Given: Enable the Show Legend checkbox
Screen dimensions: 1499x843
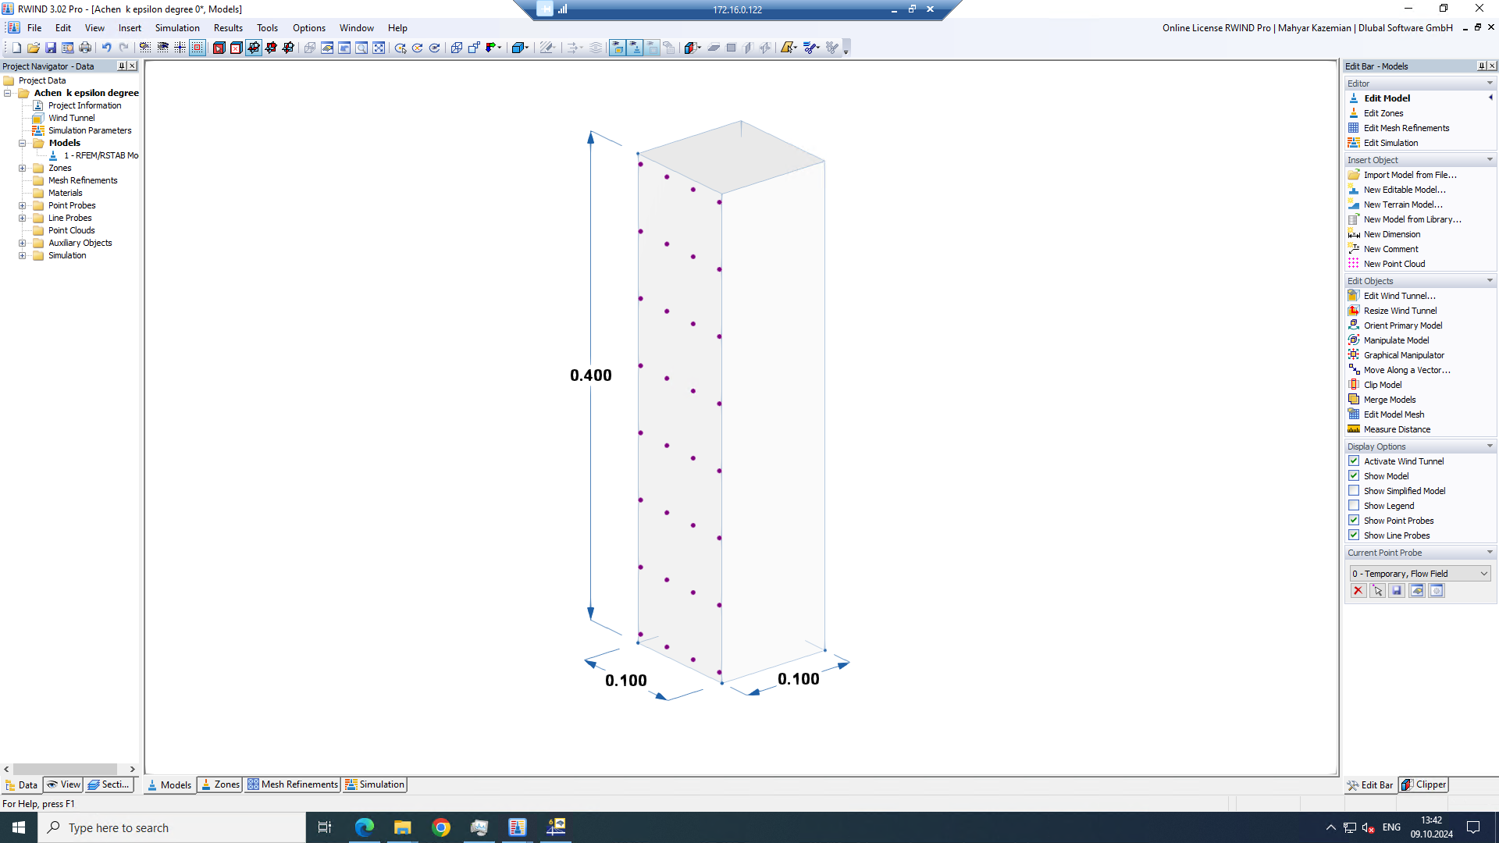Looking at the screenshot, I should (x=1355, y=504).
